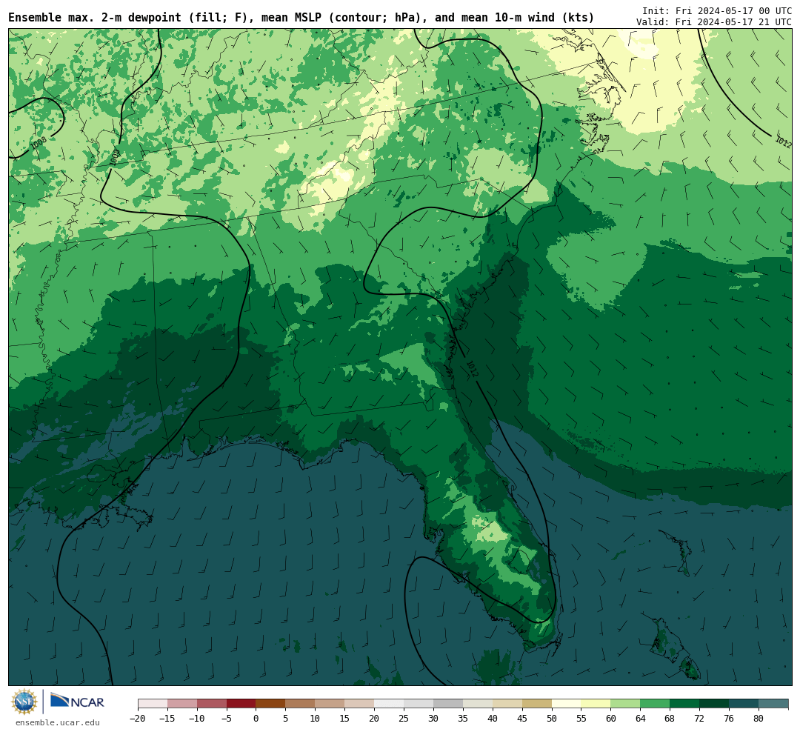
Task: Pick the pale yellow swatch between 50 and 55
Action: click(x=567, y=704)
